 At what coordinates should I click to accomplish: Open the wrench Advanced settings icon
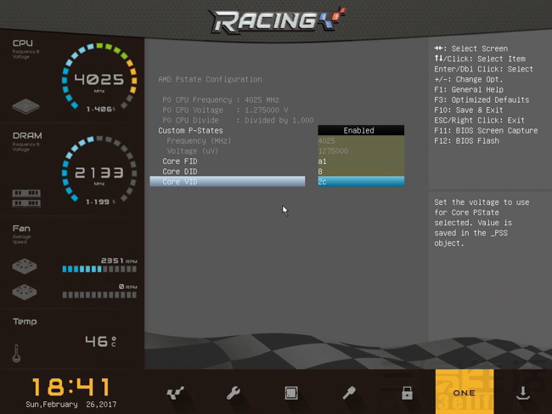233,393
